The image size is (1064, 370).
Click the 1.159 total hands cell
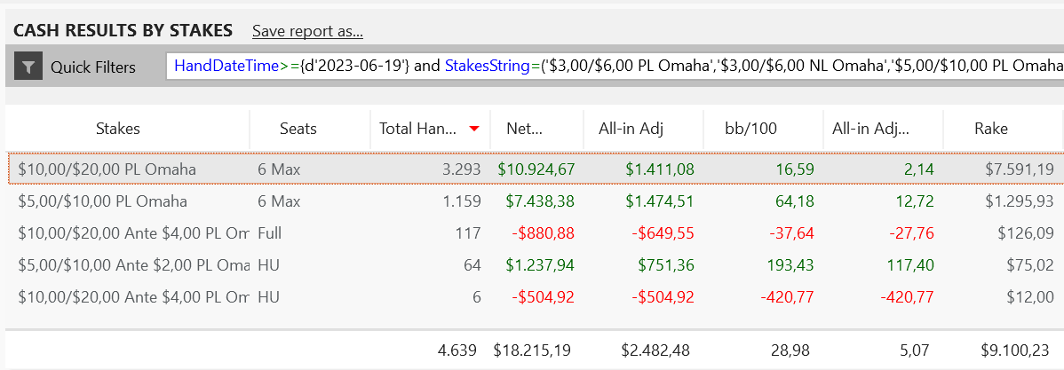[x=461, y=201]
